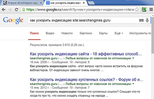Viewport: 154px width, 99px height.
Task: Click the browser forward arrow
Action: (10, 9)
